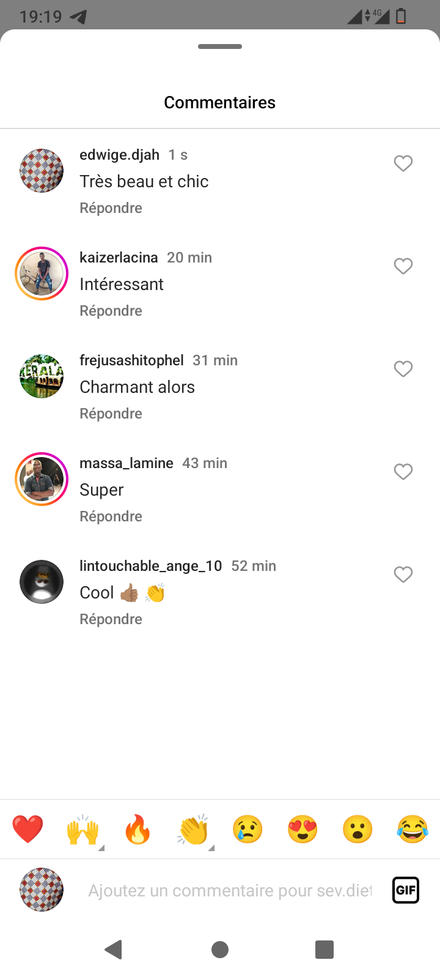Like kaizerlacina's "Intéressant" comment

(403, 266)
